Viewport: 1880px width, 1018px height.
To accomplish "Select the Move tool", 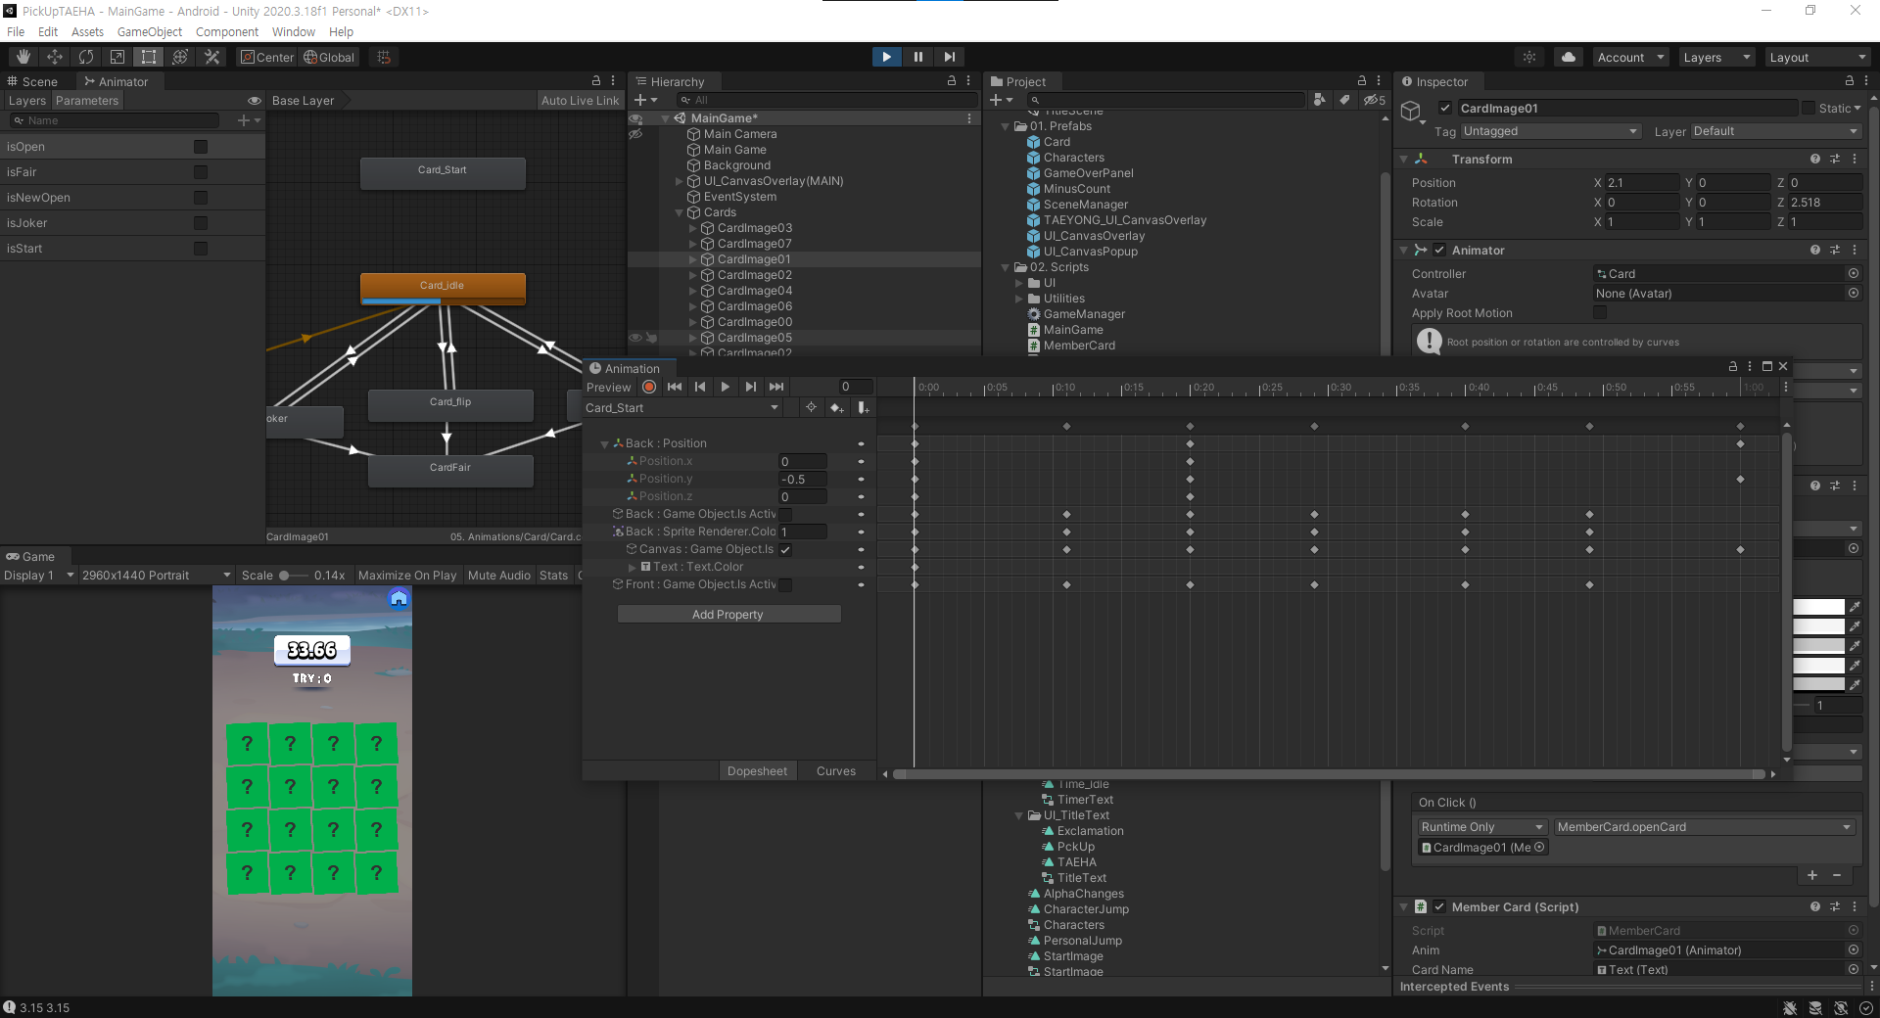I will tap(55, 57).
